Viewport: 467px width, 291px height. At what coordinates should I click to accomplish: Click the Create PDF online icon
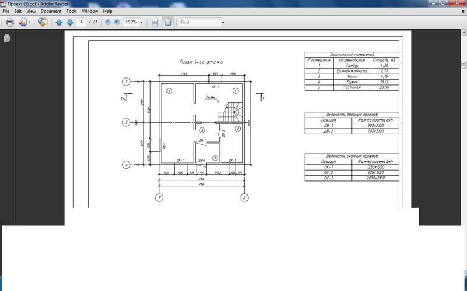22,22
